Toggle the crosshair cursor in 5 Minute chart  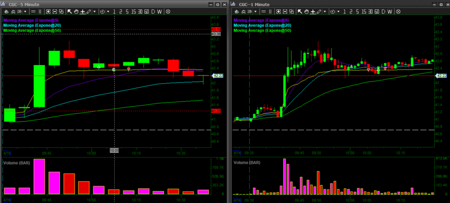pyautogui.click(x=82, y=11)
